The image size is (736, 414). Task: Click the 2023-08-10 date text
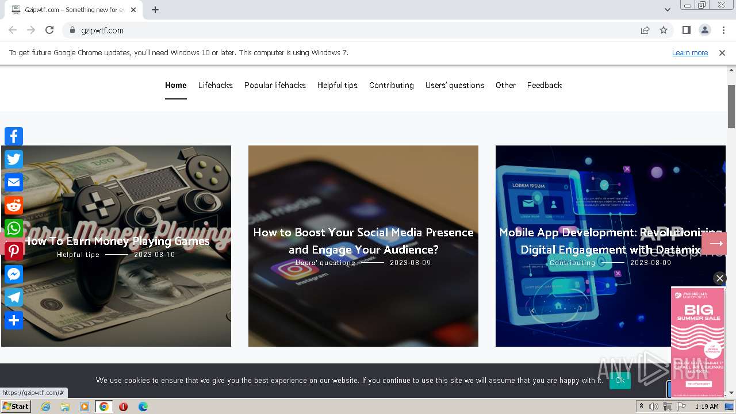pos(155,255)
